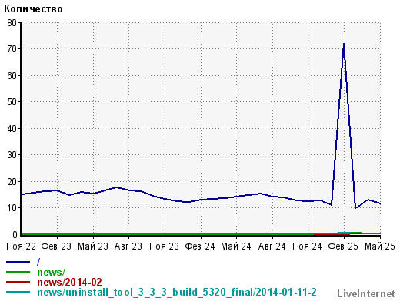Select the Ноя 22 axis label
Viewport: 400px width, 301px height.
(22, 246)
